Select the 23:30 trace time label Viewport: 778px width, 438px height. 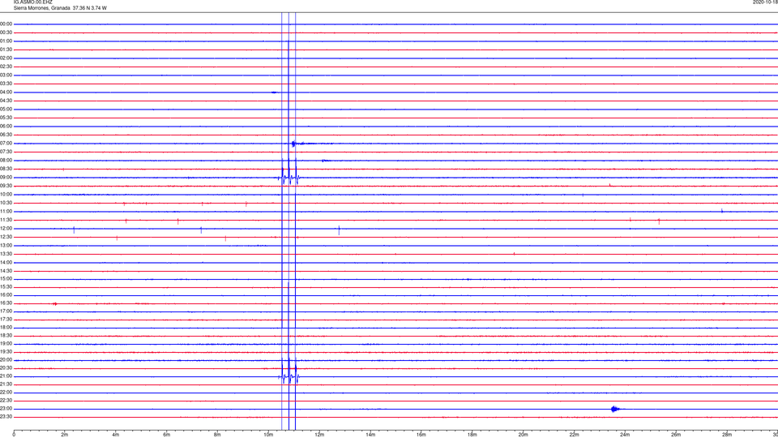click(6, 417)
